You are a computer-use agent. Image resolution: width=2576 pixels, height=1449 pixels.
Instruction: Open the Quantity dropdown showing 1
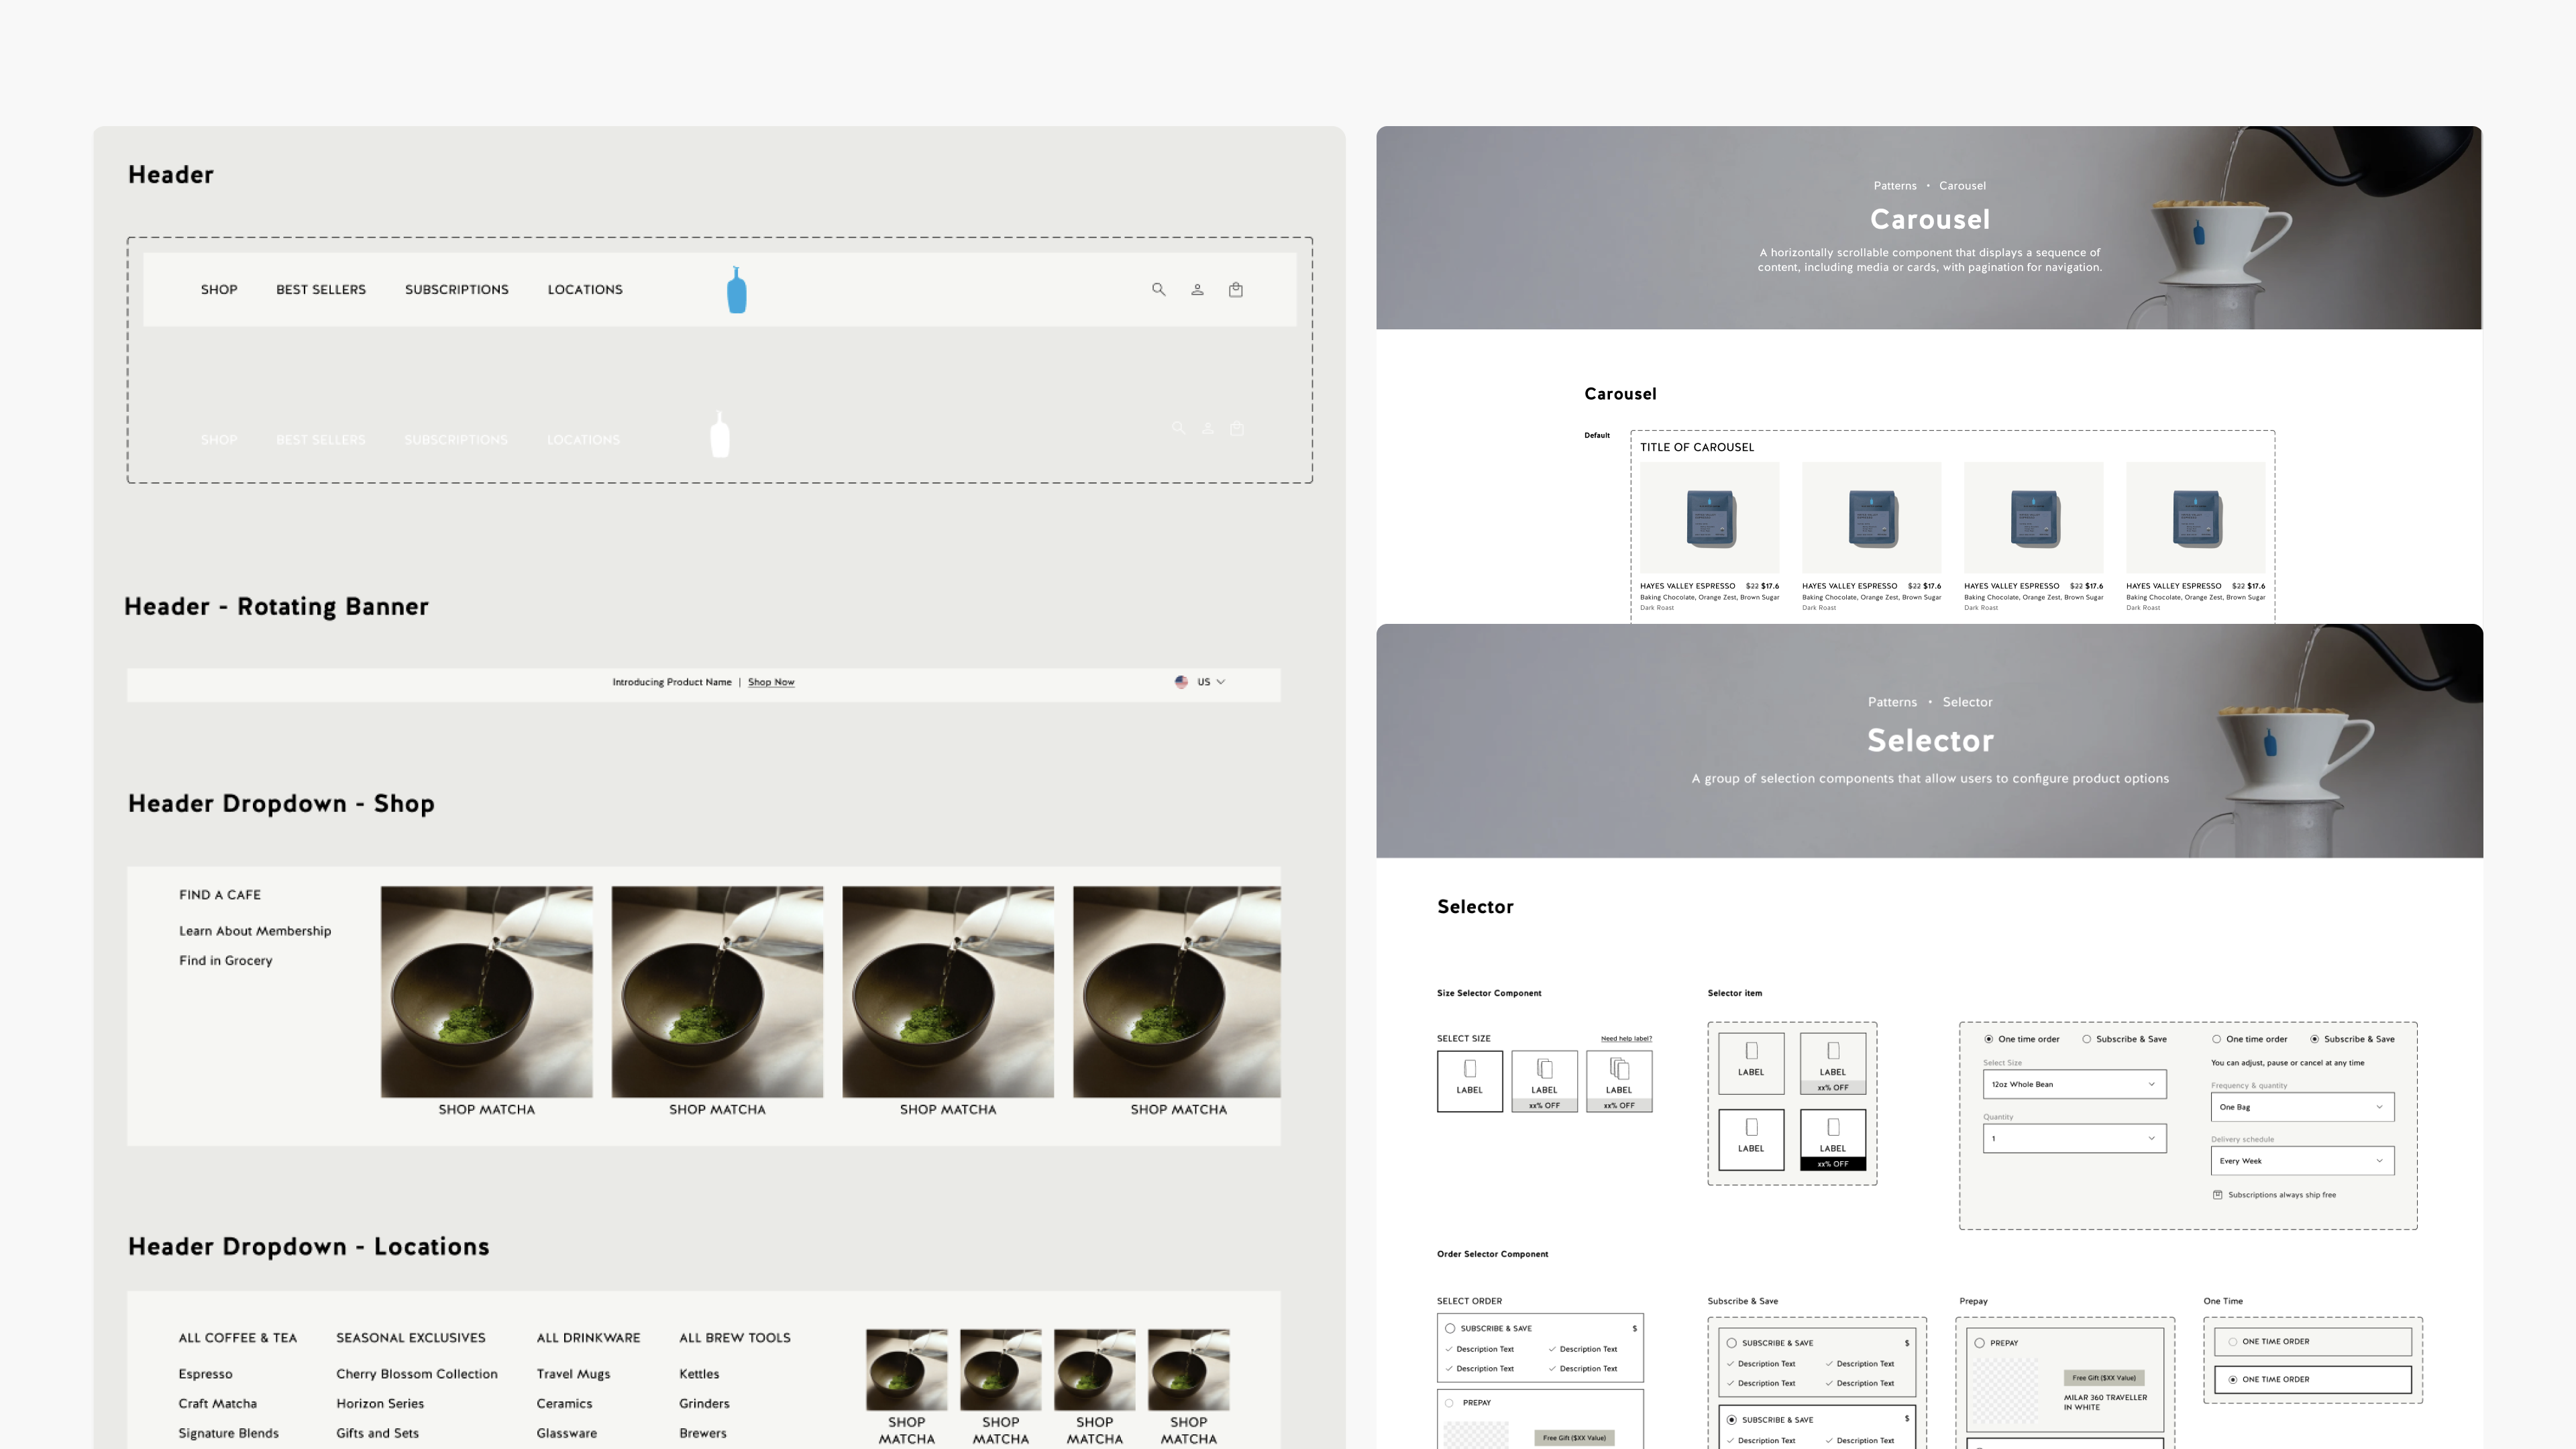pyautogui.click(x=2074, y=1138)
